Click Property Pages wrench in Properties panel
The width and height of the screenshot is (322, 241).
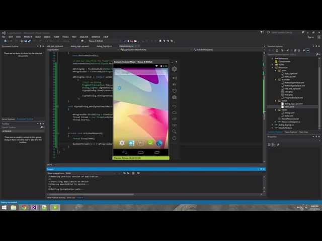click(x=278, y=145)
